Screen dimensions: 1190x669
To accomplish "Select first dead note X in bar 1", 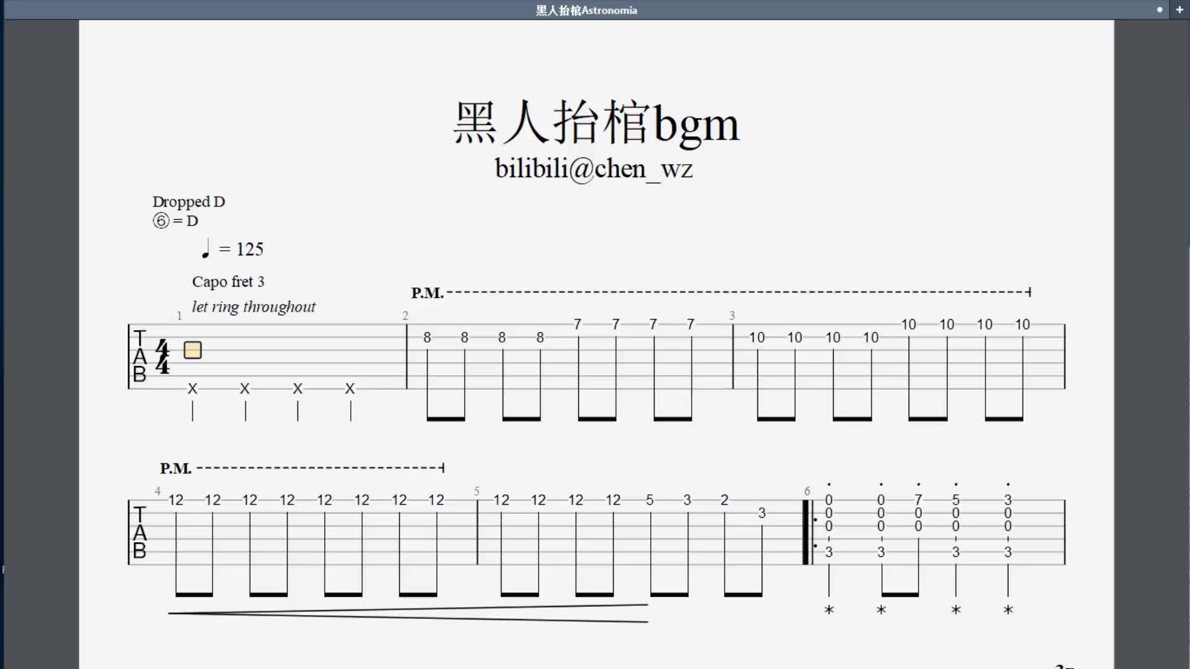I will click(x=192, y=388).
